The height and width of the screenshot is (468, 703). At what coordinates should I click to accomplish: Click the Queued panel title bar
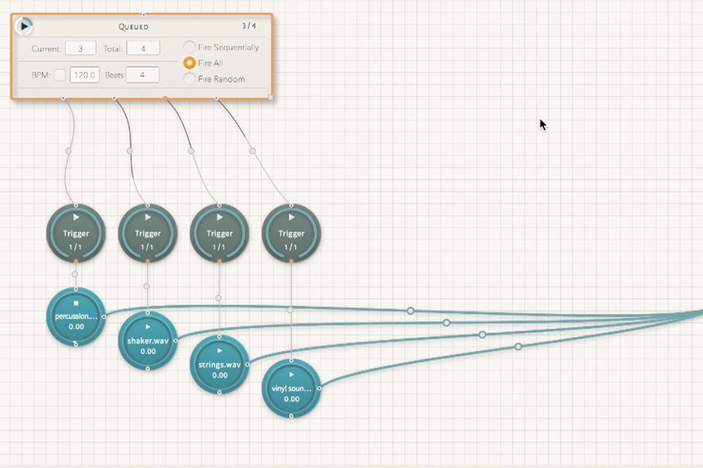tap(134, 26)
